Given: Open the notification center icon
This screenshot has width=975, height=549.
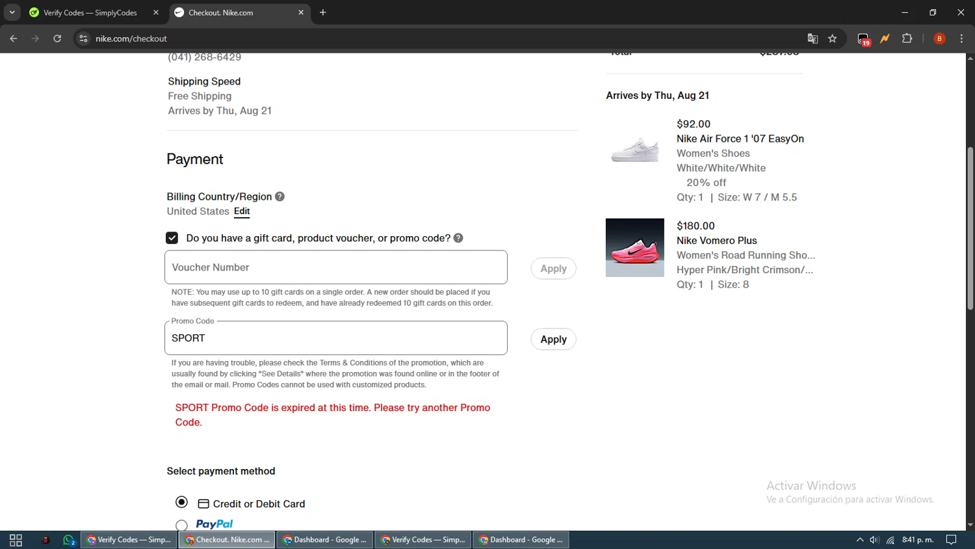Looking at the screenshot, I should [952, 540].
